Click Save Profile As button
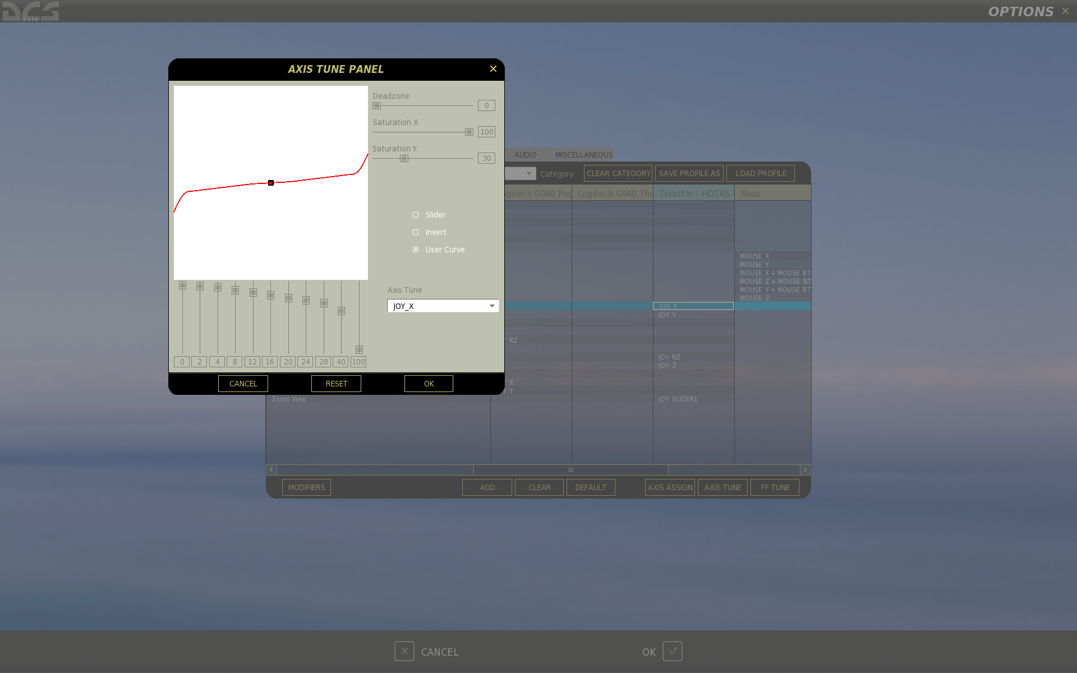 (x=689, y=173)
